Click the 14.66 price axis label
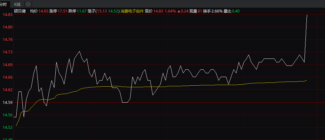This screenshot has height=140, width=325. tap(7, 77)
